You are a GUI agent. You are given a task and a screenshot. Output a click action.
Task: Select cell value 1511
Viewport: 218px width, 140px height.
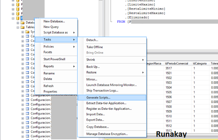[x=169, y=121]
